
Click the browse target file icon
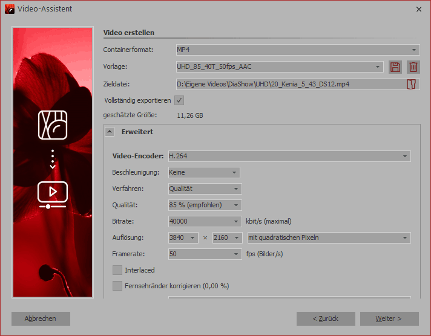pyautogui.click(x=412, y=84)
